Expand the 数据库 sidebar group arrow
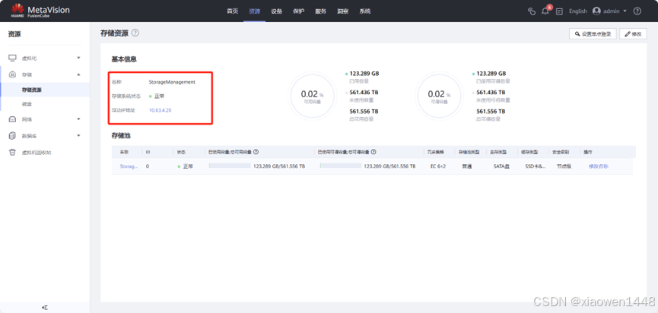658x313 pixels. (x=78, y=136)
